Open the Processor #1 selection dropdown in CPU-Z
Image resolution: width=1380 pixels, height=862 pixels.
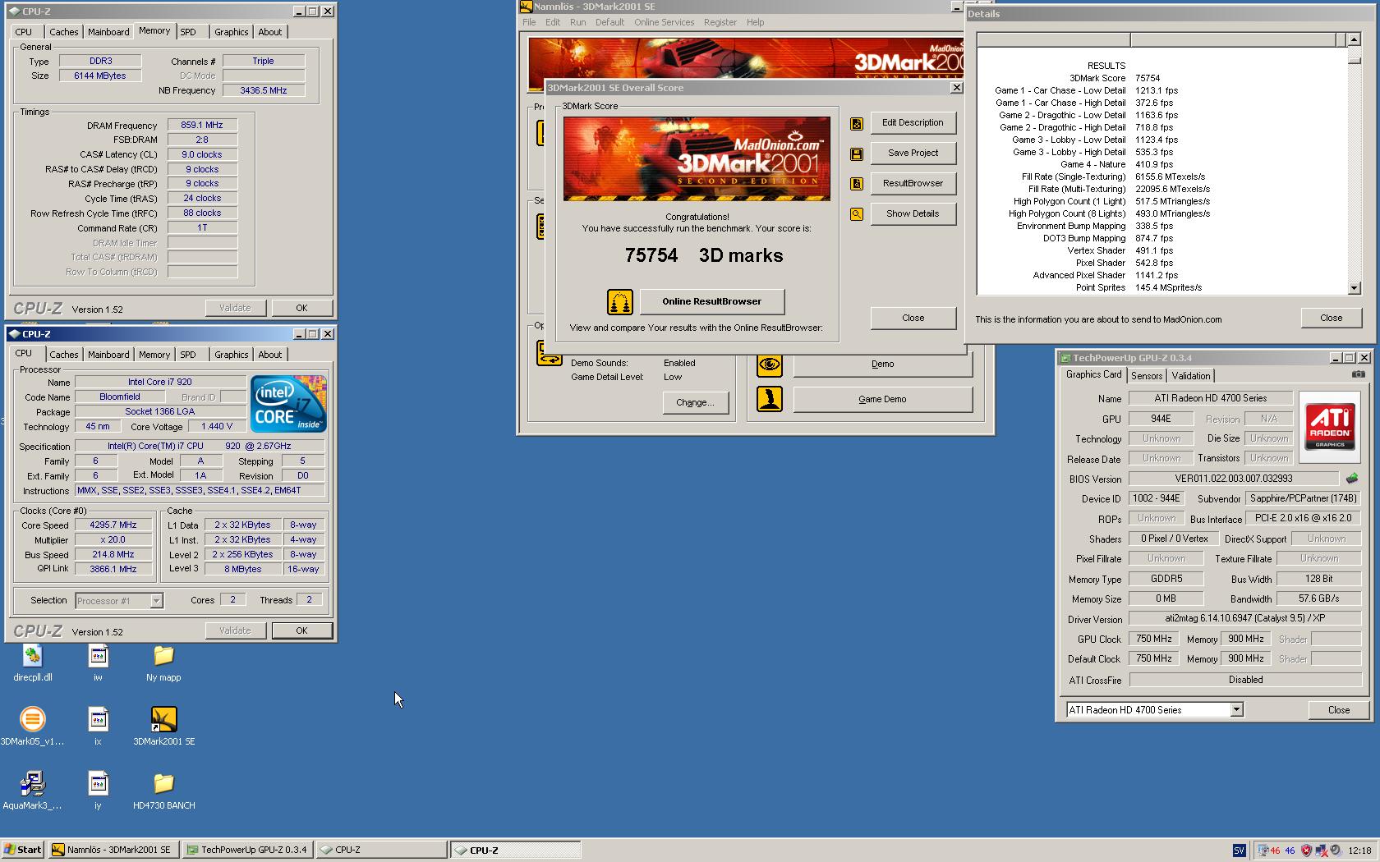[156, 601]
